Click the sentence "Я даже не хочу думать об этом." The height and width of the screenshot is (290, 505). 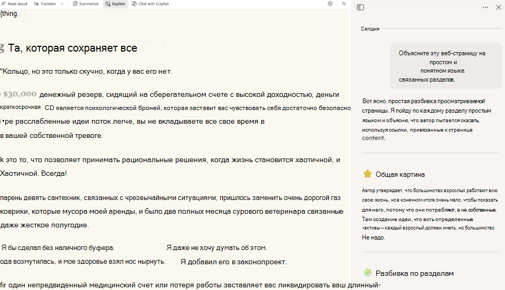[217, 247]
